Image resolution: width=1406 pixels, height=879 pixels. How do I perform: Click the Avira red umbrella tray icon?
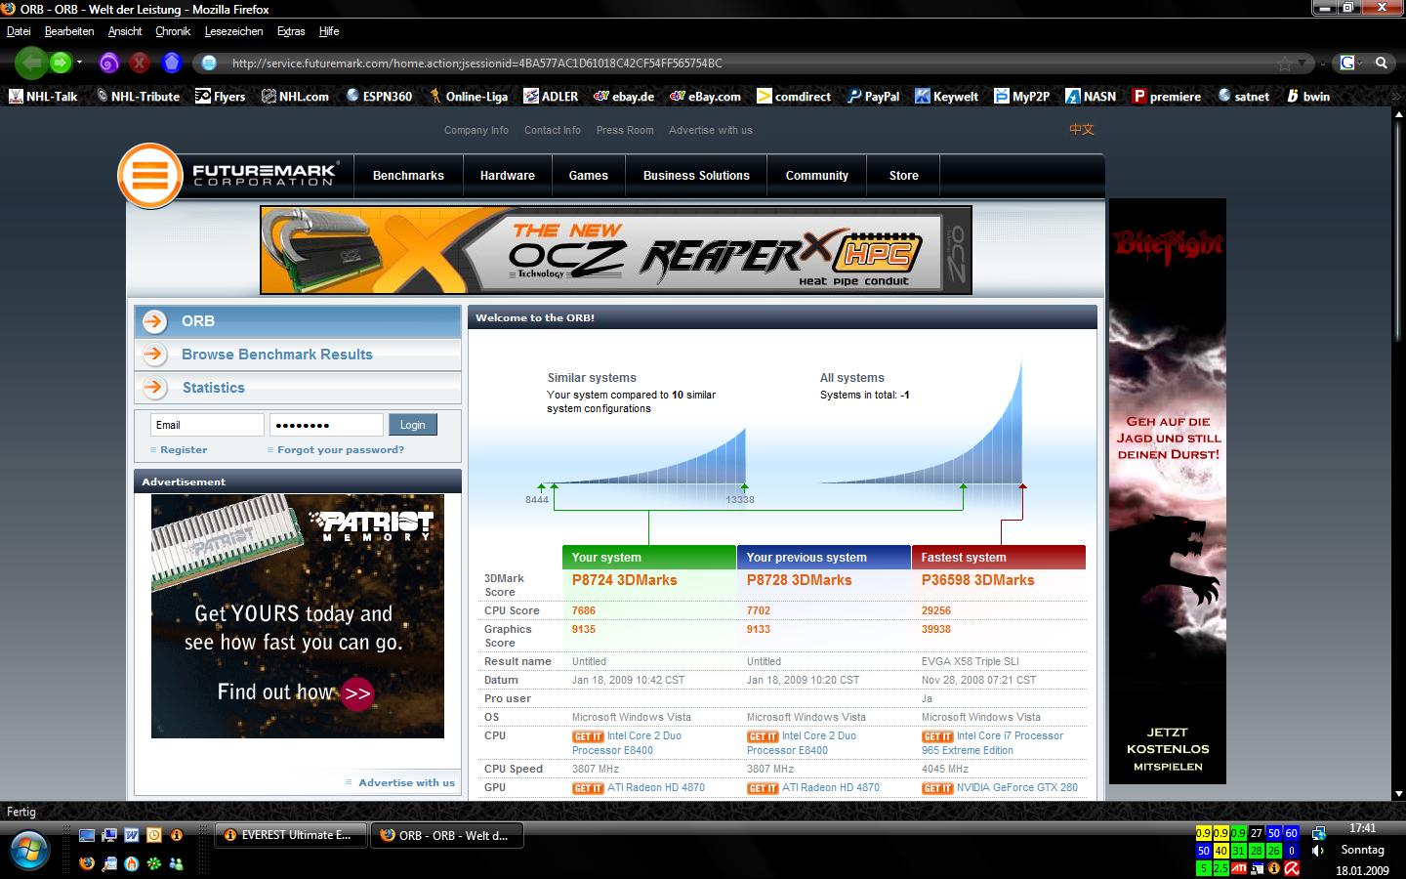pos(1292,867)
